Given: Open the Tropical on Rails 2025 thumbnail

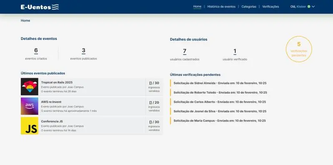Looking at the screenshot, I should 30,86.
